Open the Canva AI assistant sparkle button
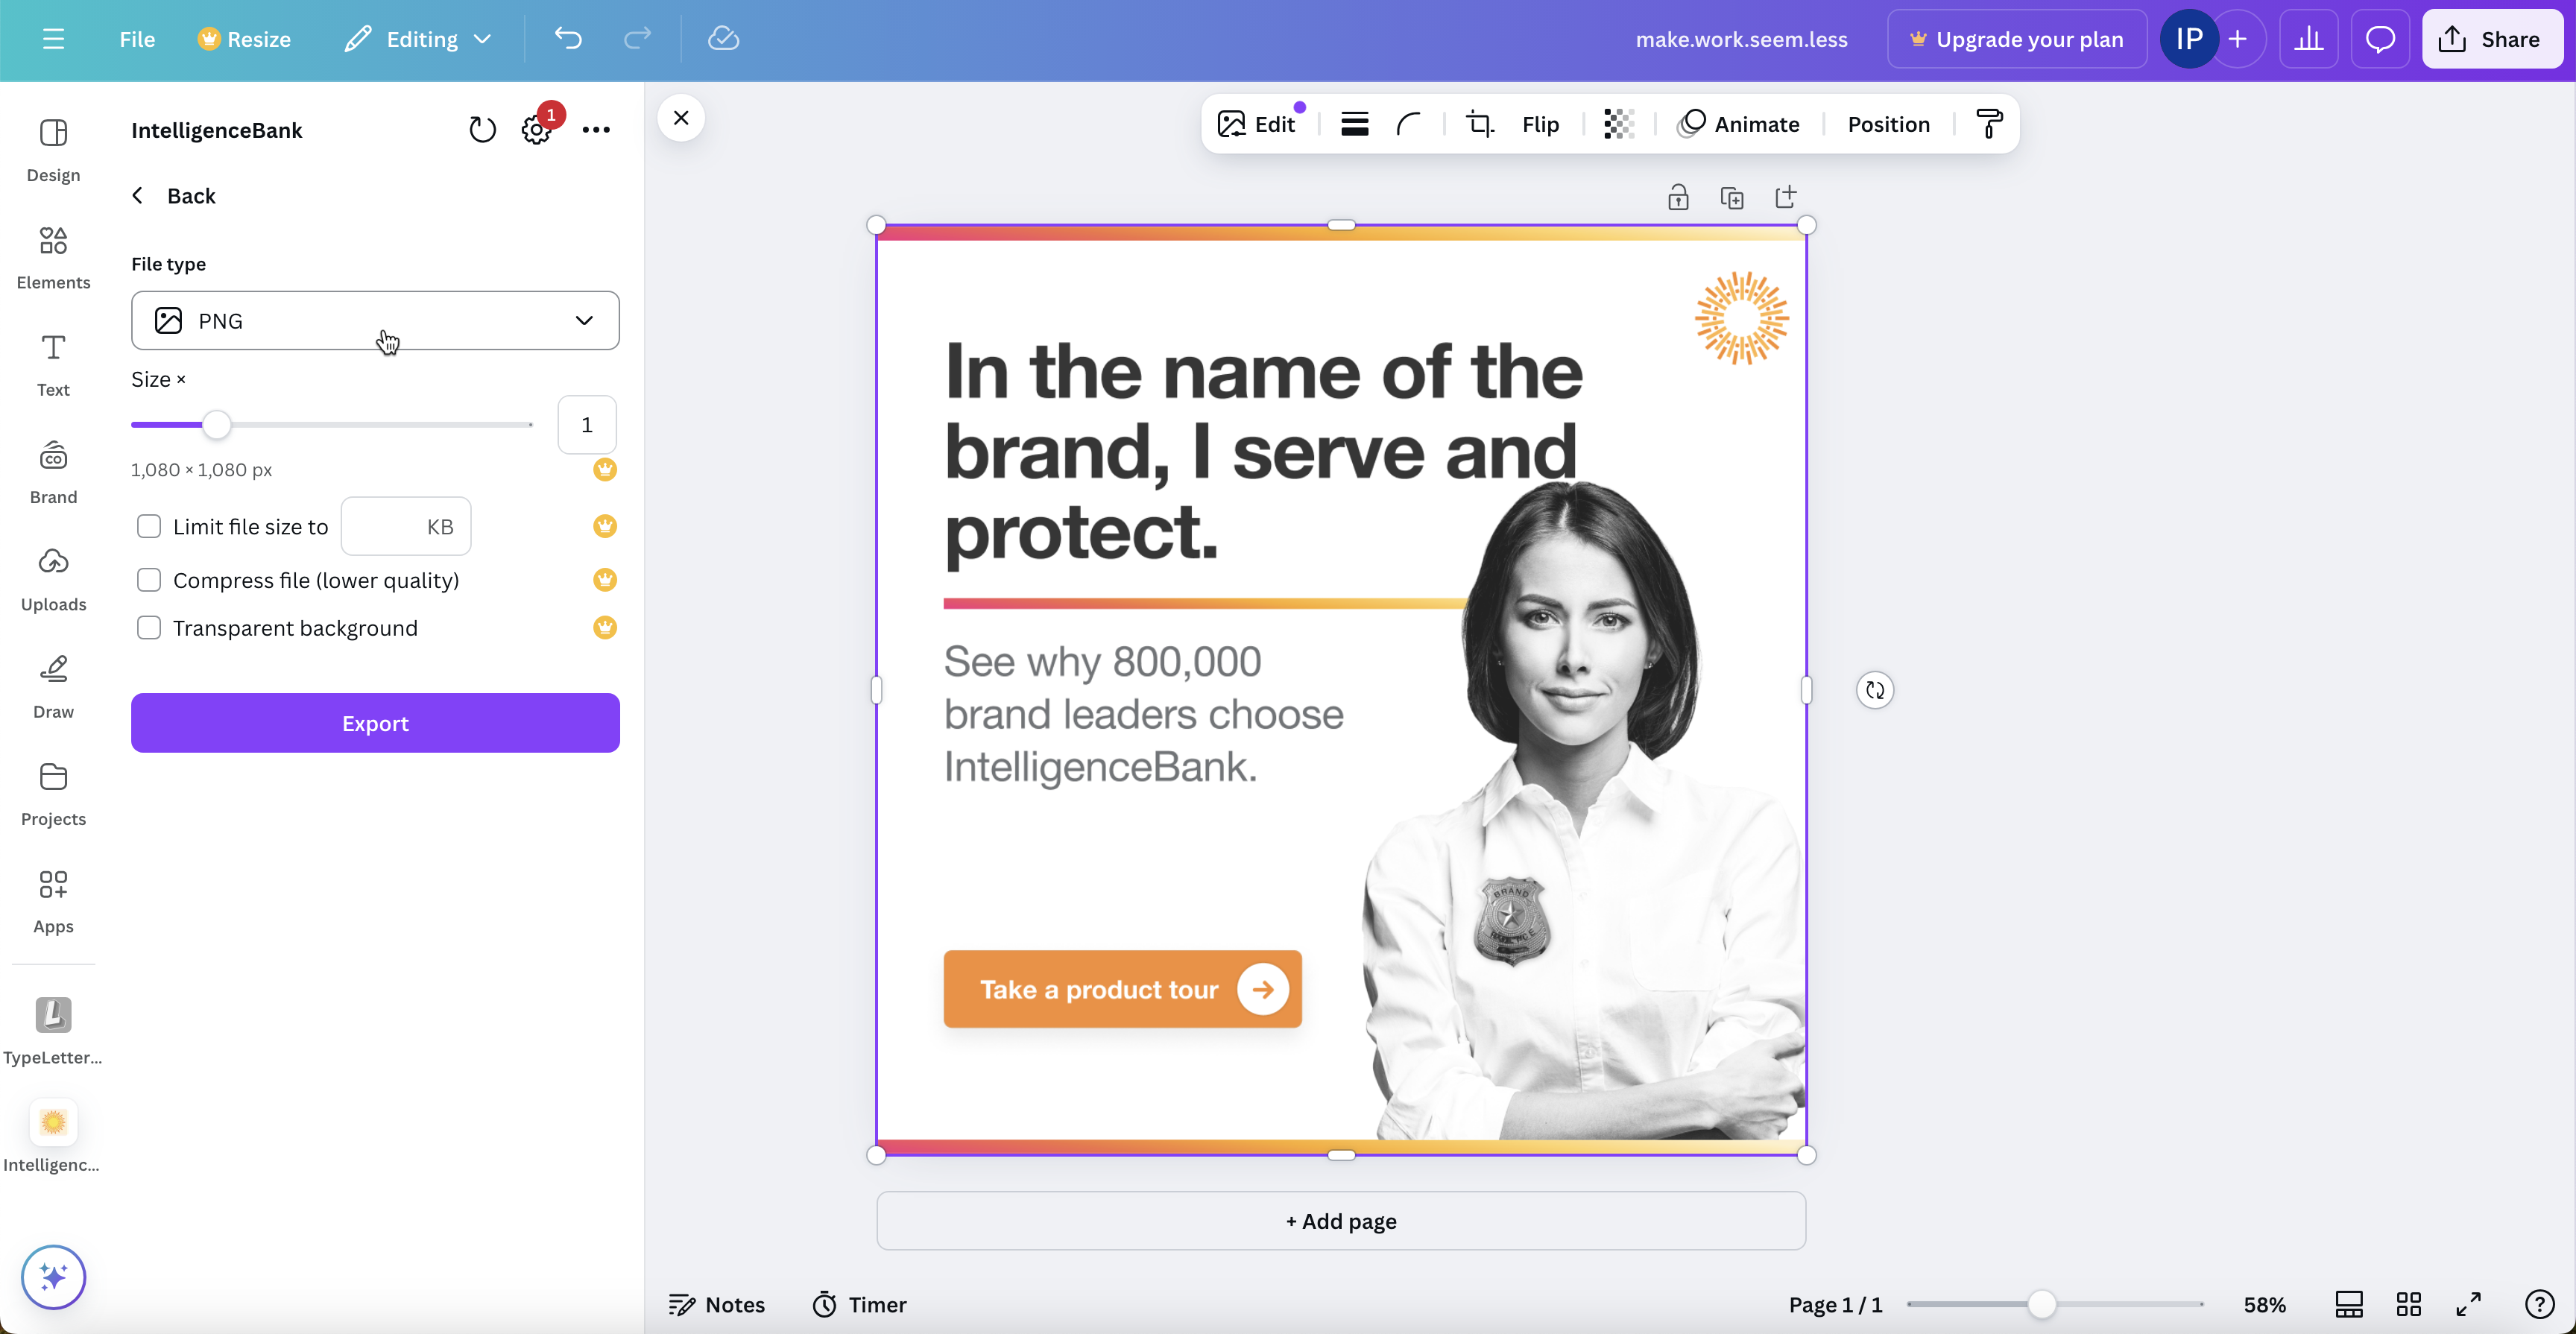The height and width of the screenshot is (1334, 2576). (x=53, y=1276)
